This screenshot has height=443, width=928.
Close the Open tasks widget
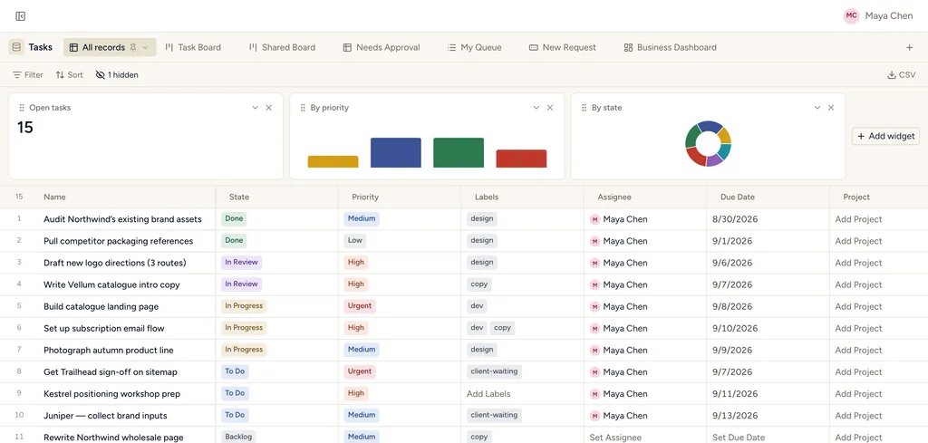(x=268, y=108)
